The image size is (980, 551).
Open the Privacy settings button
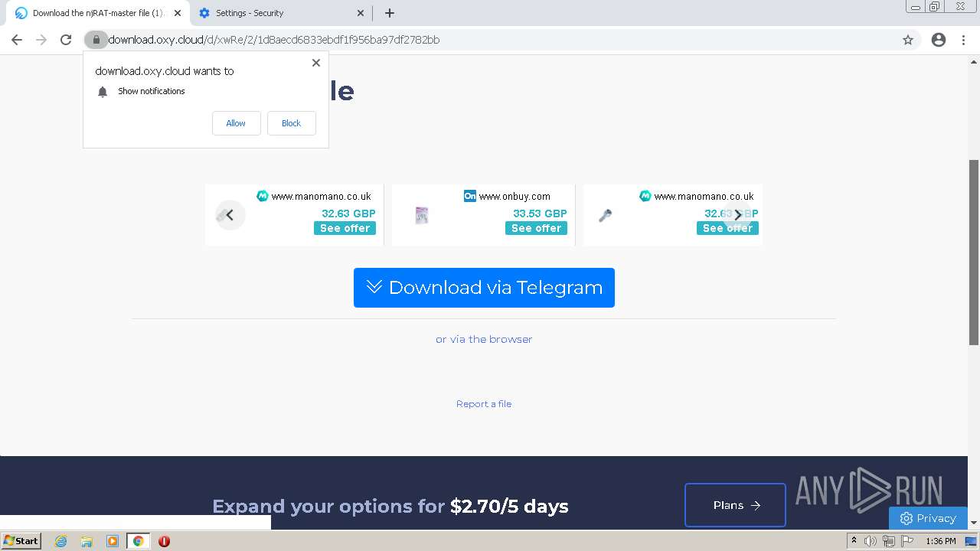(928, 518)
